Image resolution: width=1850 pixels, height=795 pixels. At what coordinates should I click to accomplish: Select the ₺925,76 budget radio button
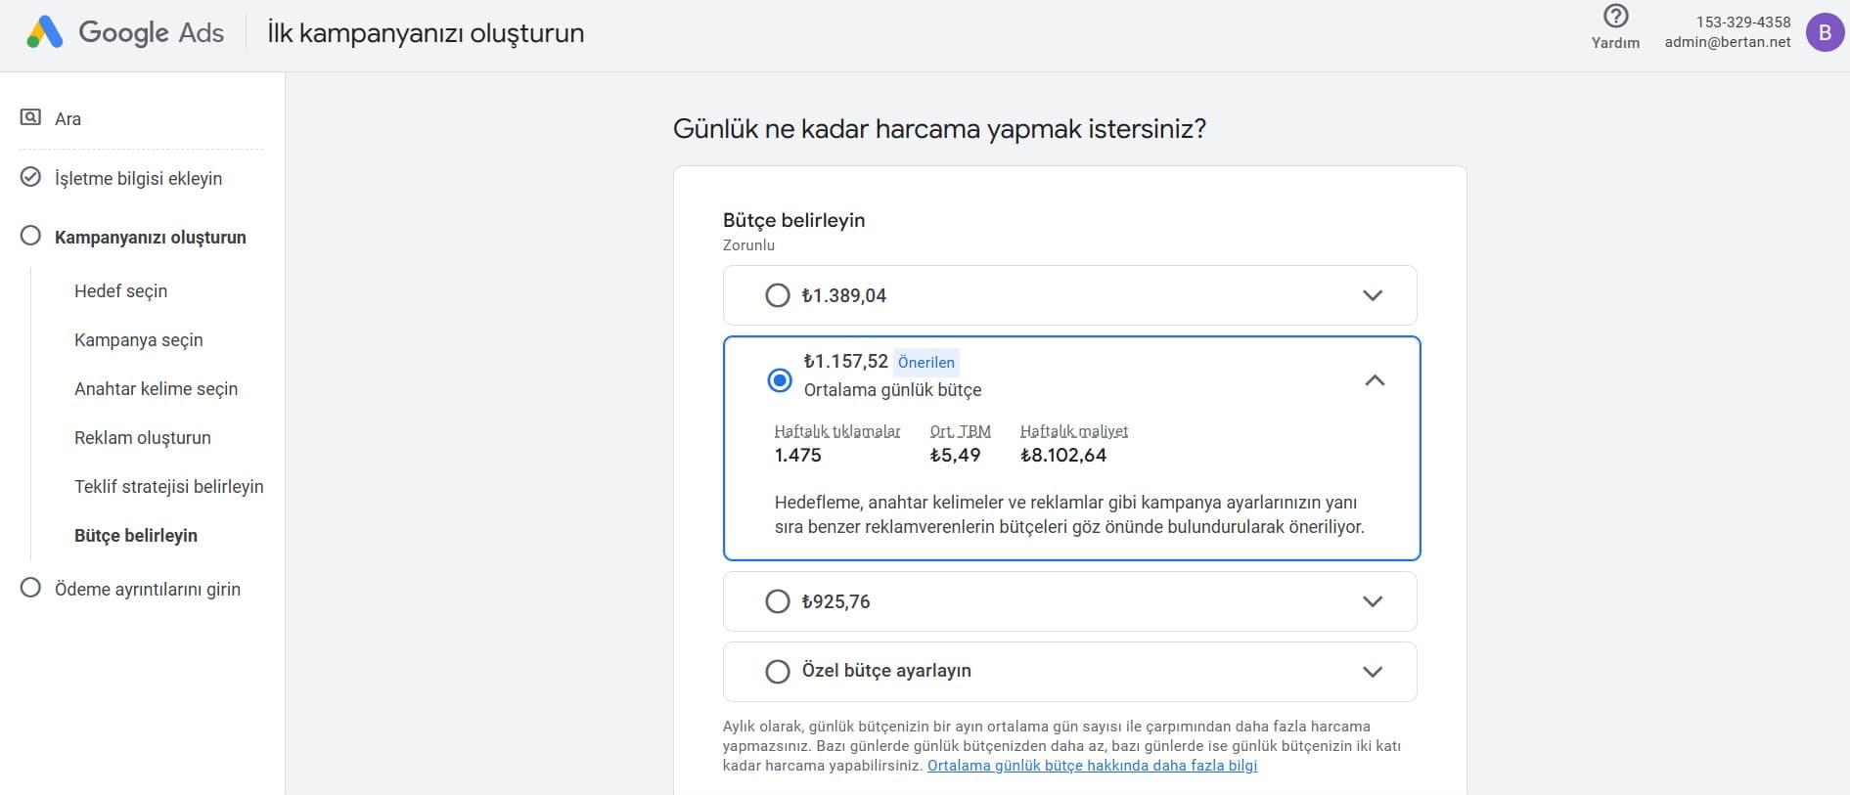(x=778, y=601)
